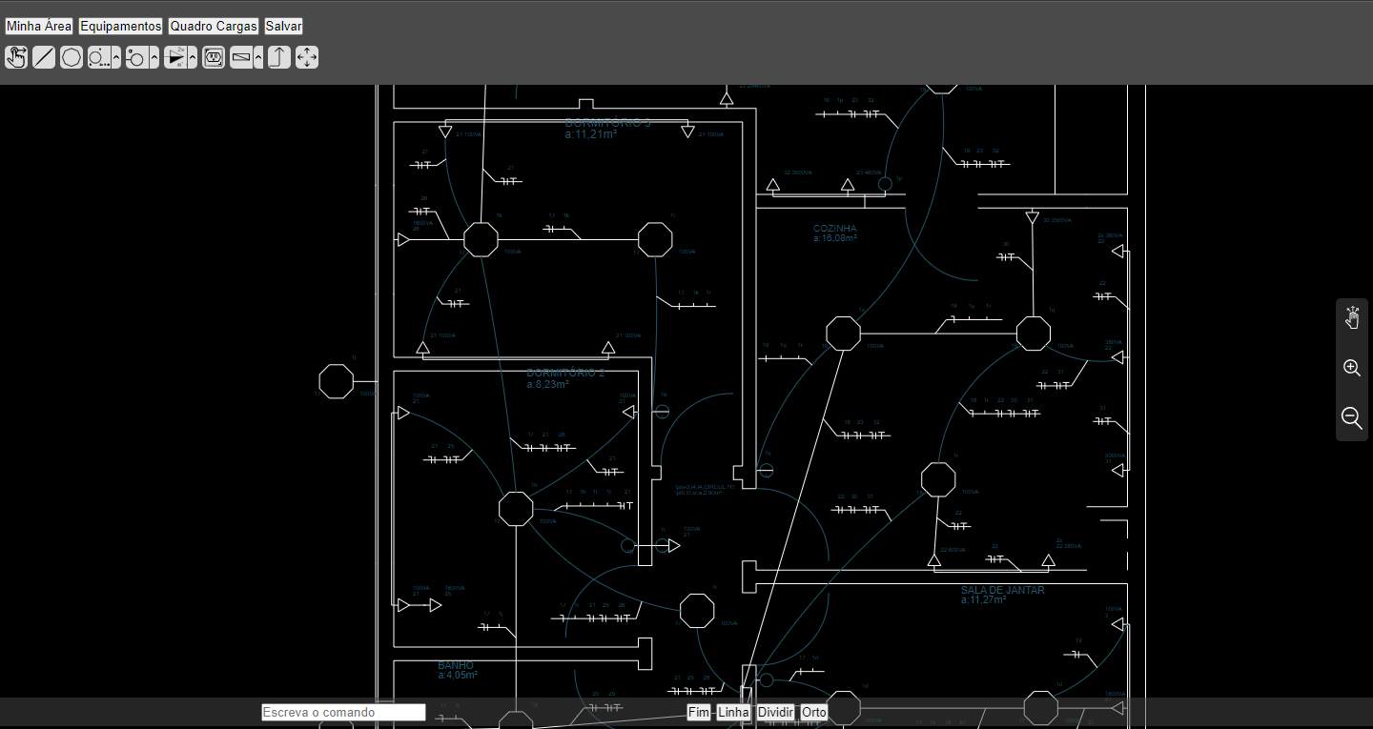Pick the octagon light point tool
This screenshot has height=729, width=1373.
pyautogui.click(x=72, y=57)
